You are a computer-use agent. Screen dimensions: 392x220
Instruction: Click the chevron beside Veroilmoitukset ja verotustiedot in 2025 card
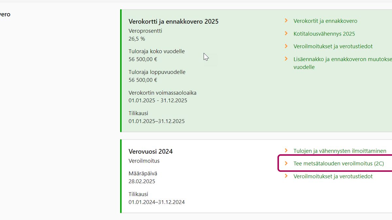[x=286, y=46]
